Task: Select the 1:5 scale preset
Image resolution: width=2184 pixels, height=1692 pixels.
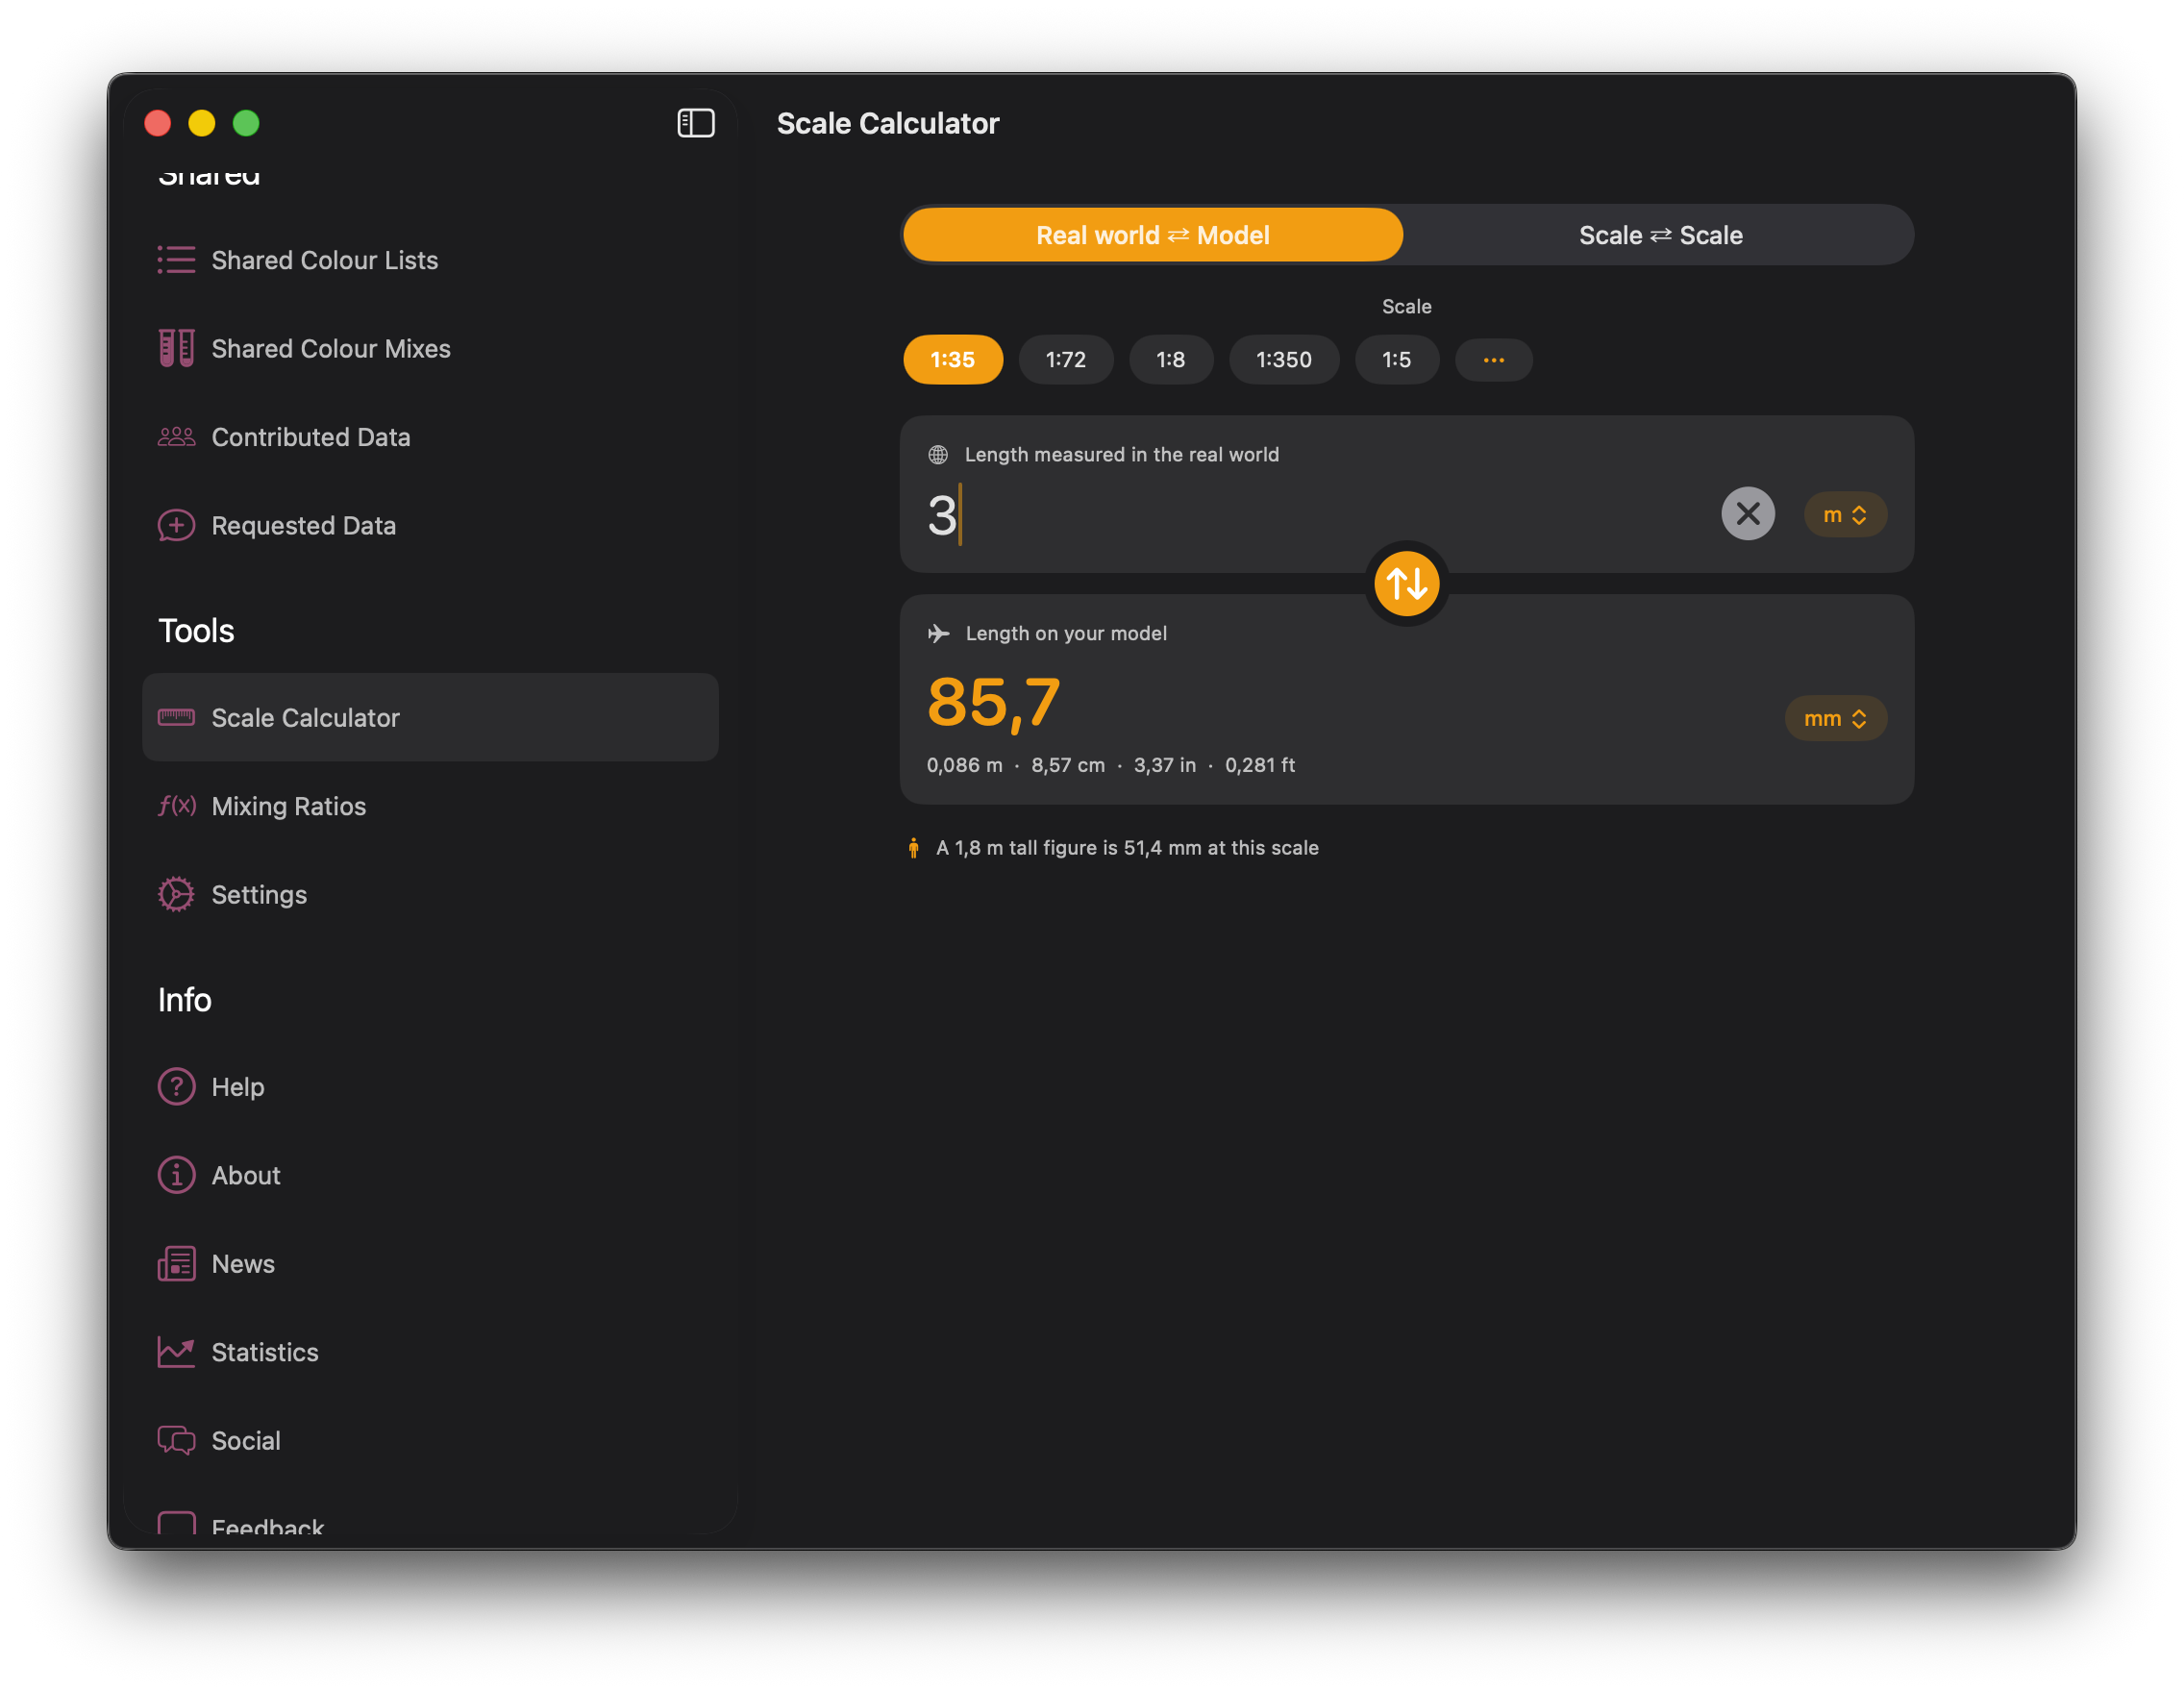Action: pos(1396,359)
